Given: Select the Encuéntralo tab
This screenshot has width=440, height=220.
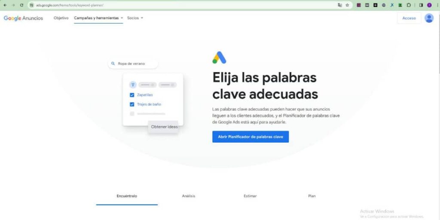Looking at the screenshot, I should point(127,196).
